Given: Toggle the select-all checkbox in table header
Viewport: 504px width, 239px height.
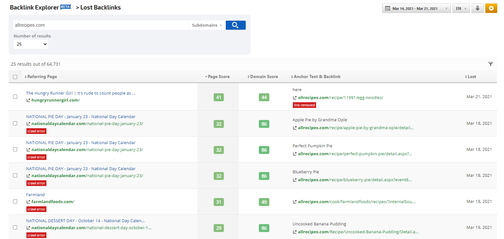Looking at the screenshot, I should point(15,77).
